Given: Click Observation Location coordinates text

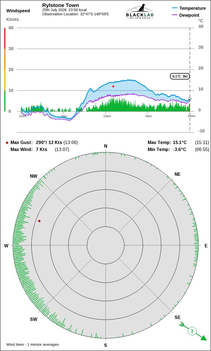Looking at the screenshot, I should click(76, 14).
